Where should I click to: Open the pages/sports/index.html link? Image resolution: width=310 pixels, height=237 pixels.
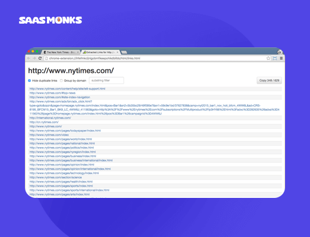pyautogui.click(x=61, y=186)
